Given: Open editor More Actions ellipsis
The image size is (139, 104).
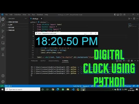Looking at the screenshot, I should (137, 18).
